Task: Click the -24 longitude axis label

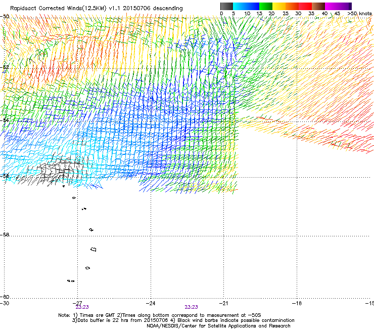Action: 151,303
